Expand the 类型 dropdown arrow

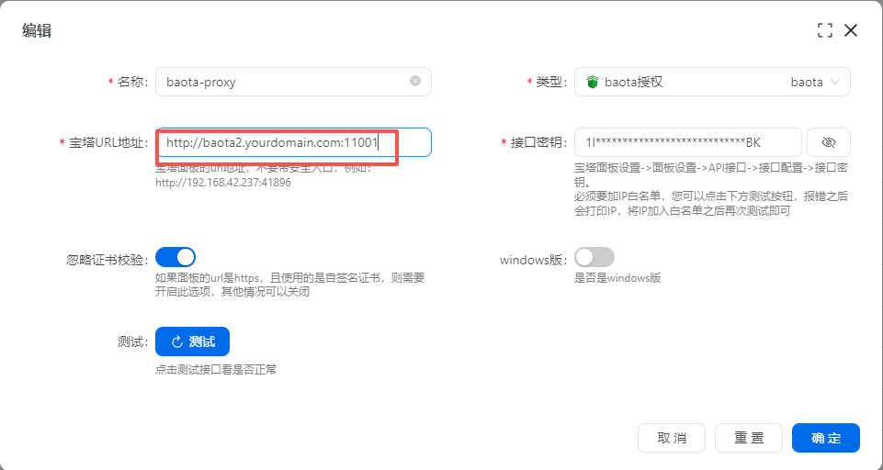tap(834, 82)
